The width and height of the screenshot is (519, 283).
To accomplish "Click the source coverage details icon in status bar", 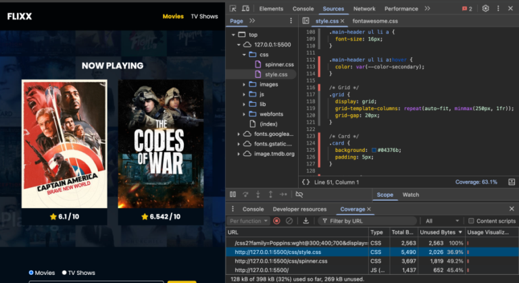I will (x=512, y=182).
